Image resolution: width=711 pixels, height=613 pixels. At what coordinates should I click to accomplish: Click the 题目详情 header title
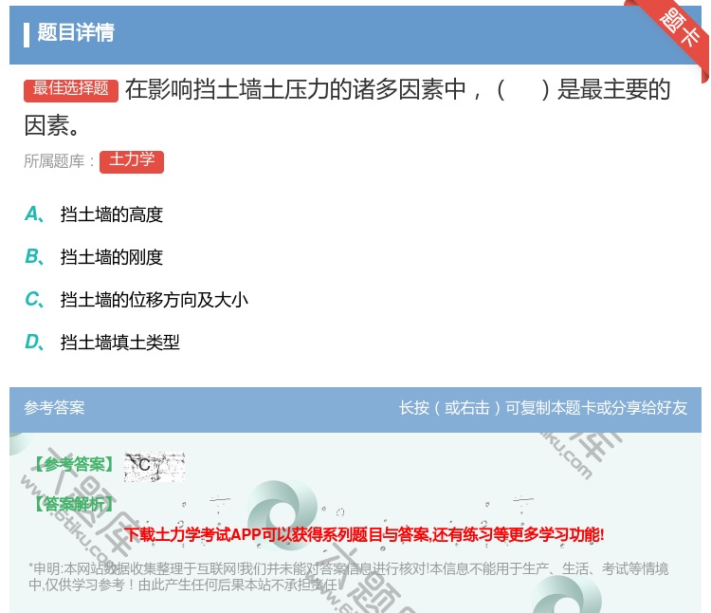[76, 32]
